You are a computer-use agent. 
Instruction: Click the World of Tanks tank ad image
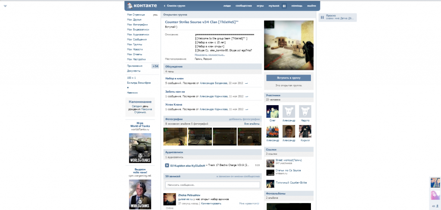(140, 148)
